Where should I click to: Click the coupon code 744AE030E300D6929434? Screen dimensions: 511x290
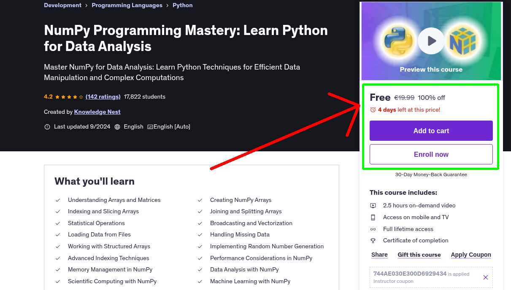[410, 274]
